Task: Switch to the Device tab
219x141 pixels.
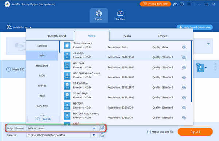Action: tap(163, 36)
